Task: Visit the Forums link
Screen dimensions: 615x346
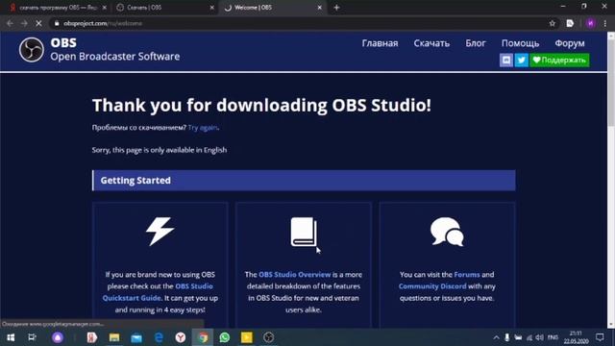Action: [x=467, y=275]
